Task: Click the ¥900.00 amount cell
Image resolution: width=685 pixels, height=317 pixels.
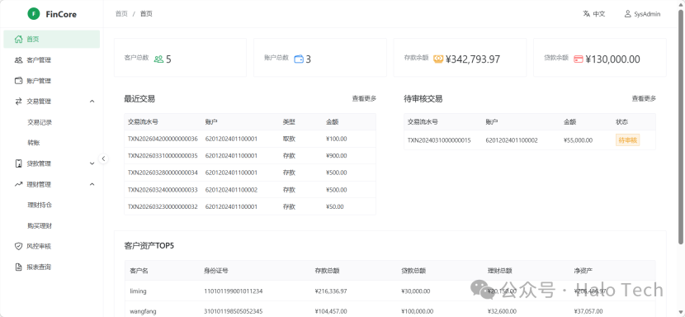Action: [337, 156]
